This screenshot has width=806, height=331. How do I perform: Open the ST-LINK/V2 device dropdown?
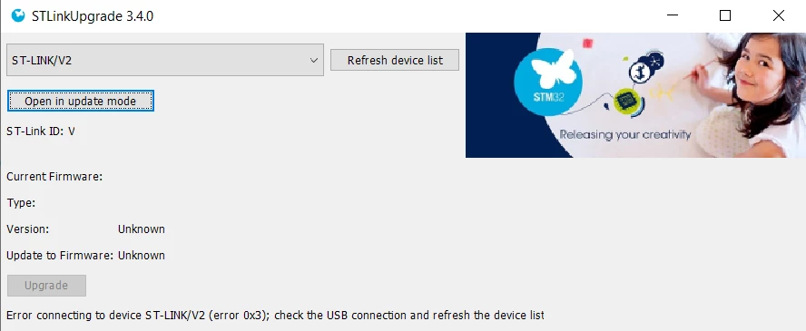tap(165, 60)
